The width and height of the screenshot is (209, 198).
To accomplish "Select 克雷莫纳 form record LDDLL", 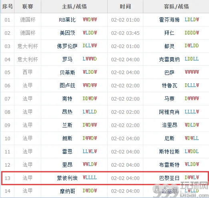I will tap(192, 59).
